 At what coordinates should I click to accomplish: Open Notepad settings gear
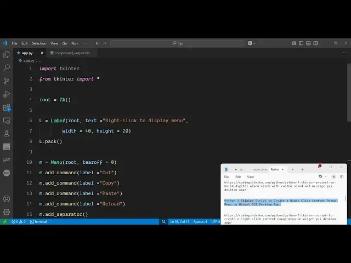click(x=342, y=176)
